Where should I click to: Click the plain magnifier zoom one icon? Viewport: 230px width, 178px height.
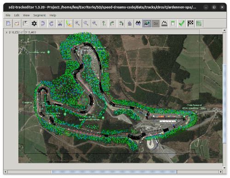coord(86,23)
